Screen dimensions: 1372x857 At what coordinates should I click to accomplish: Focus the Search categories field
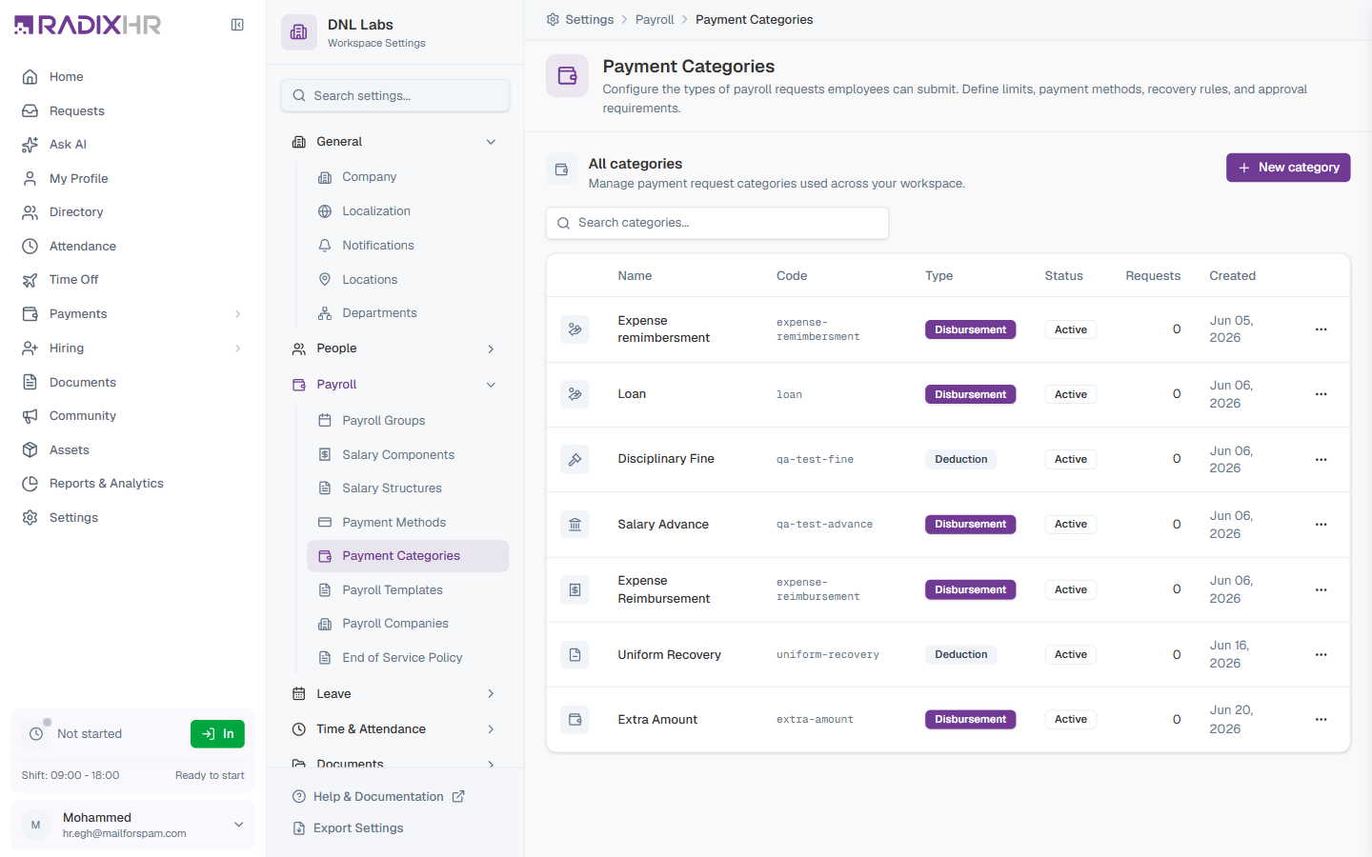(717, 223)
